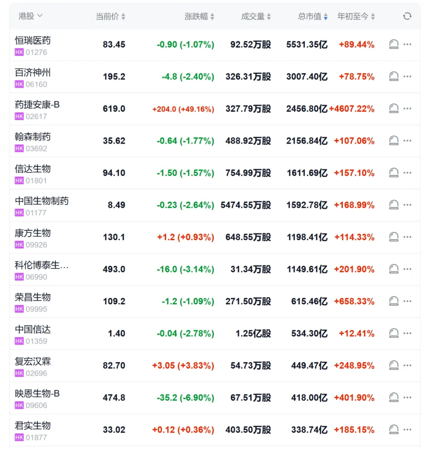
Task: Sort by 当前价 column
Action: 110,17
